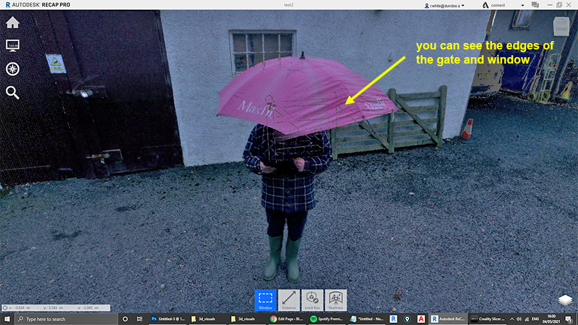The width and height of the screenshot is (578, 325).
Task: Open the project layers stack icon
Action: coord(565,300)
